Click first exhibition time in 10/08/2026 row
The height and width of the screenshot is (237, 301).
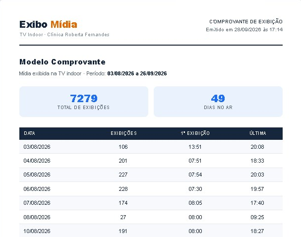pyautogui.click(x=195, y=231)
